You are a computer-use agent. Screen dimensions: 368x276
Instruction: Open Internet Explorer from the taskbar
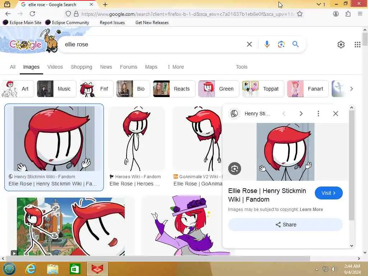[x=31, y=269]
